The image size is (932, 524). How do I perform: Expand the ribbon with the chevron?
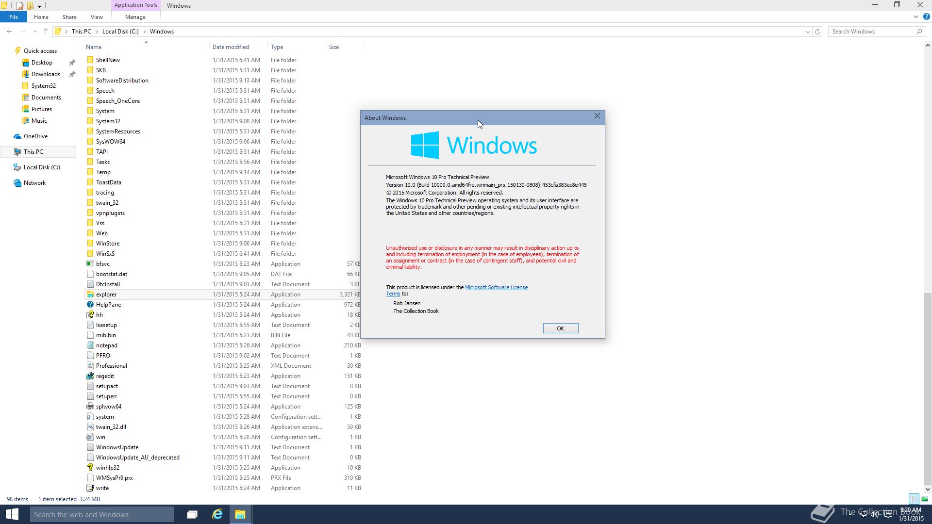click(x=915, y=17)
